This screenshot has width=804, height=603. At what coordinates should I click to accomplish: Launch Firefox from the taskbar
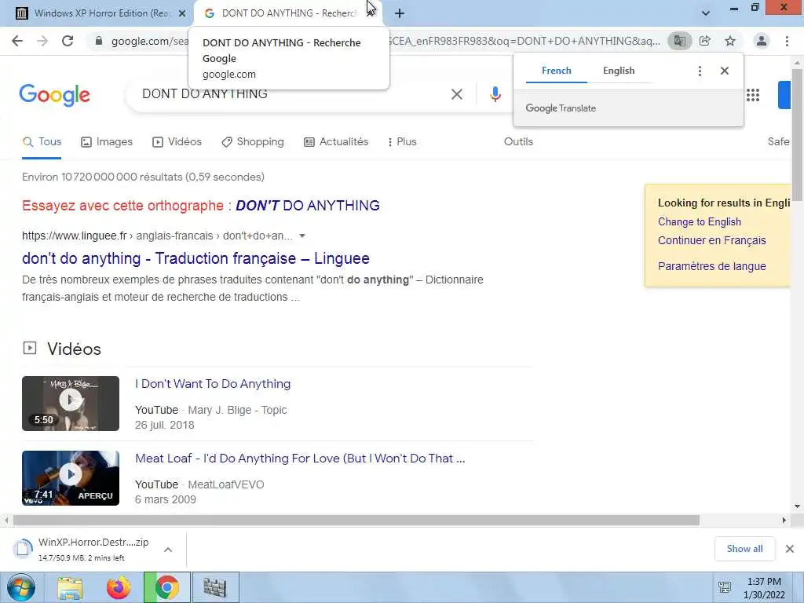click(x=118, y=587)
